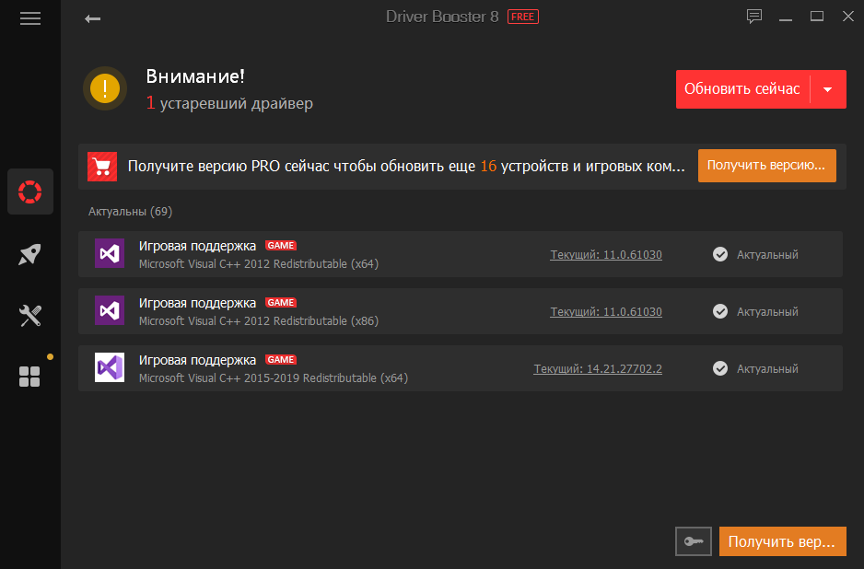Open the Tools wrench section
The width and height of the screenshot is (864, 569).
click(30, 316)
